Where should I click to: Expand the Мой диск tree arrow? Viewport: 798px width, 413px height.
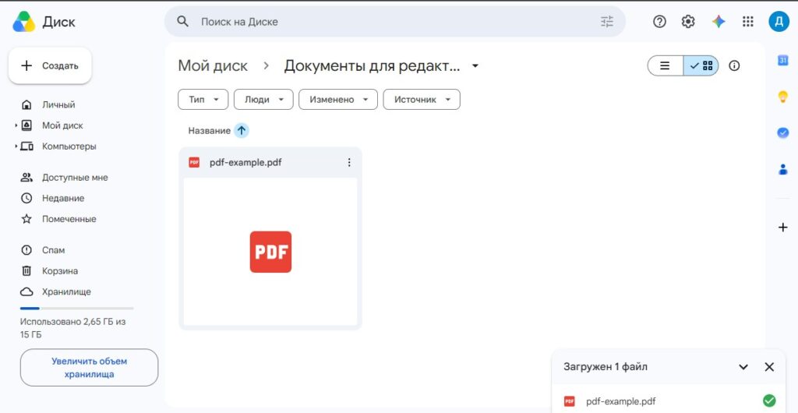pos(16,125)
